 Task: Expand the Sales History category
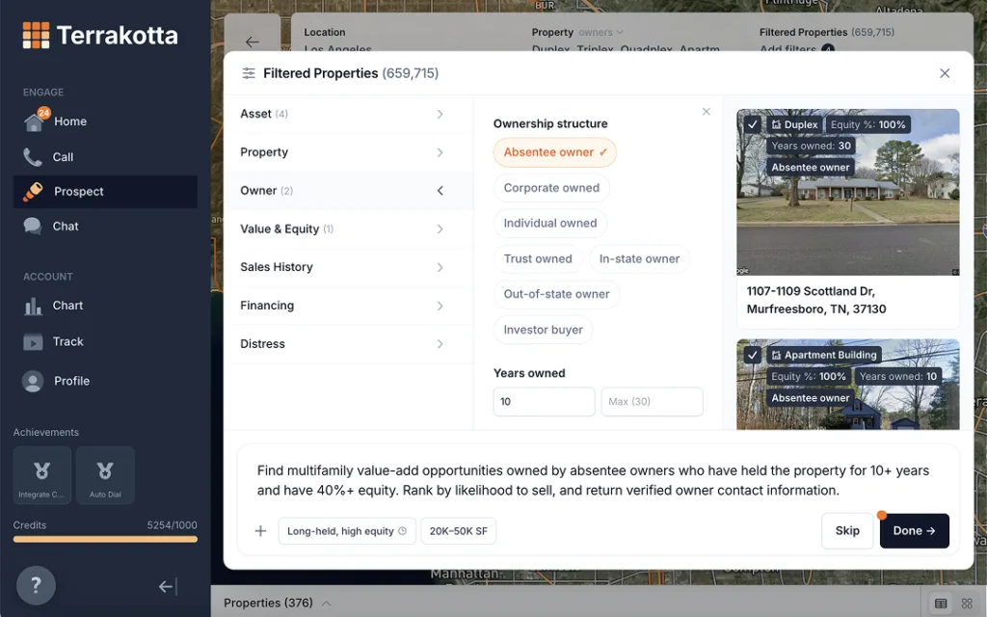pos(348,267)
